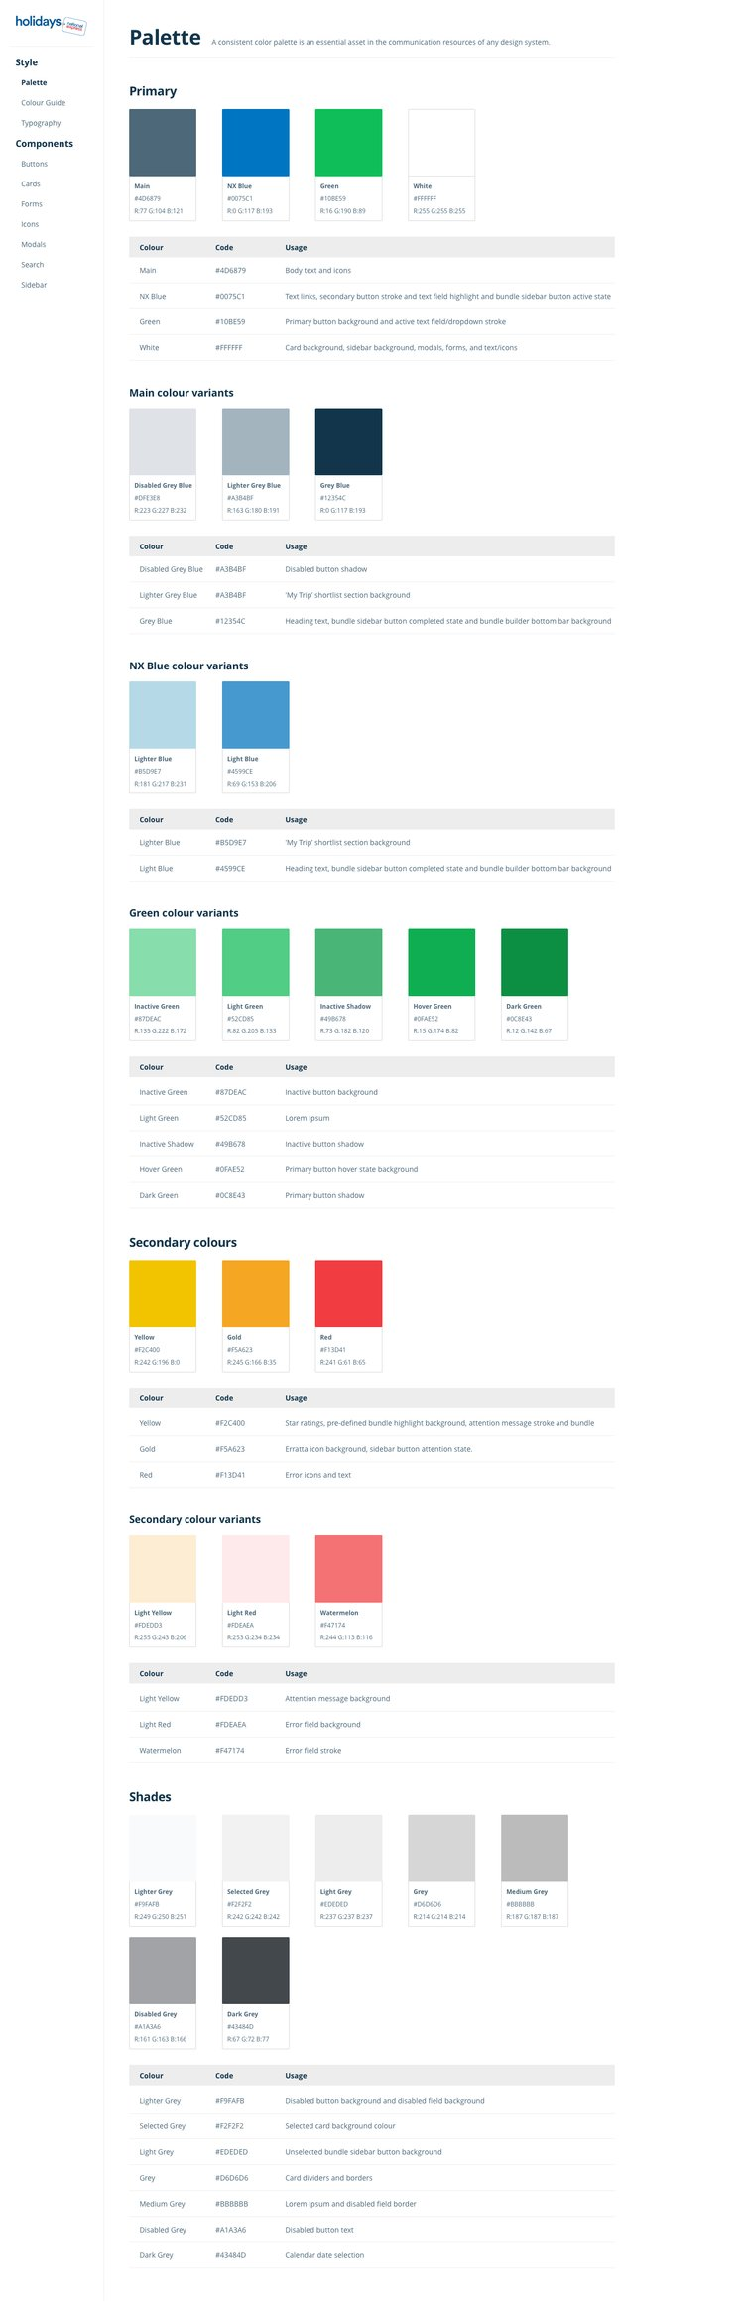Viewport: 744px width, 2302px height.
Task: Select the primary Green colour swatch
Action: pyautogui.click(x=348, y=143)
